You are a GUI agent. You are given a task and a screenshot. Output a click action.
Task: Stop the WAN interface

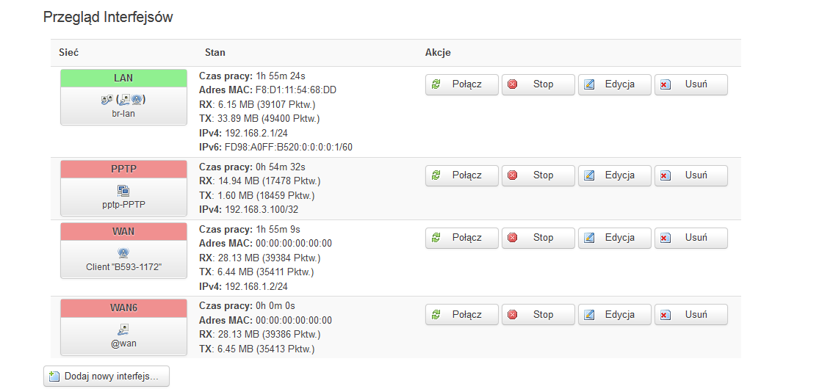pos(538,239)
